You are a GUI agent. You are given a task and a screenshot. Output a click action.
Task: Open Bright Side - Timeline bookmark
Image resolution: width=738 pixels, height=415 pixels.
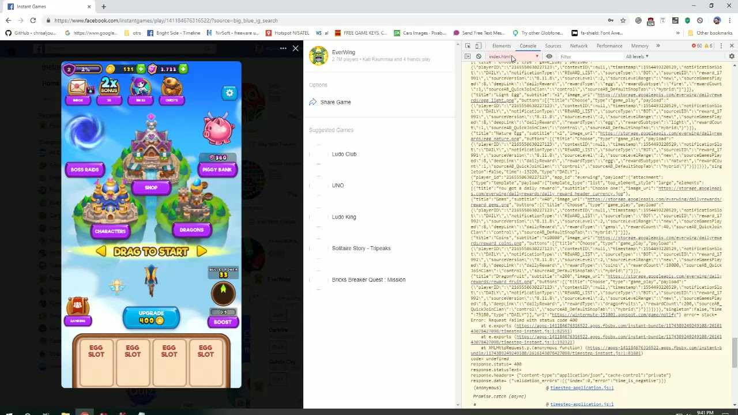(174, 33)
